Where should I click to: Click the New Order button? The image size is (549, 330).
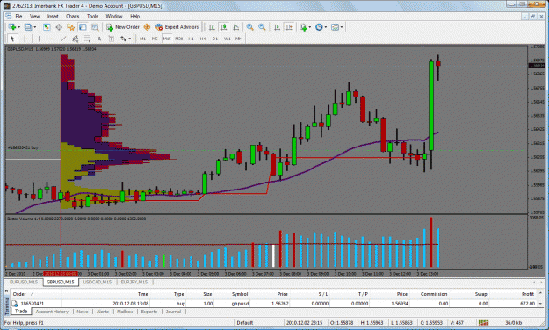[x=123, y=27]
